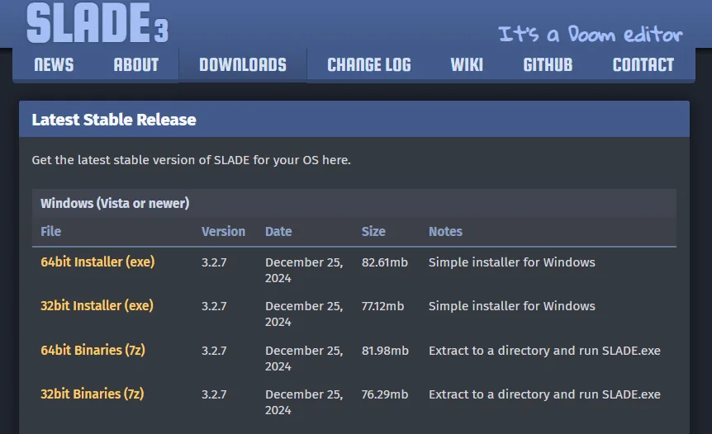
Task: Visit the Wiki page
Action: pos(467,65)
